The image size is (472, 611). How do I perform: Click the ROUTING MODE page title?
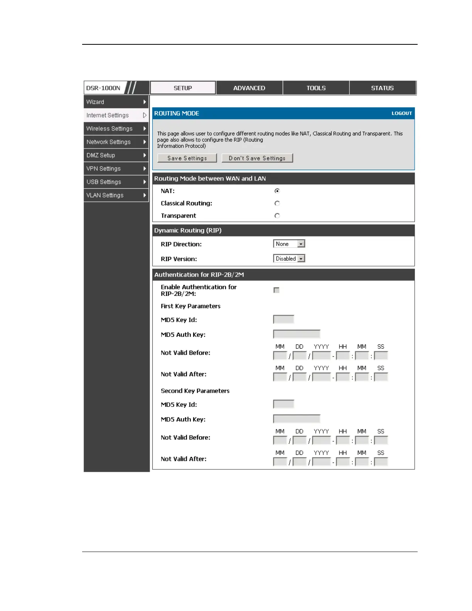[x=177, y=113]
